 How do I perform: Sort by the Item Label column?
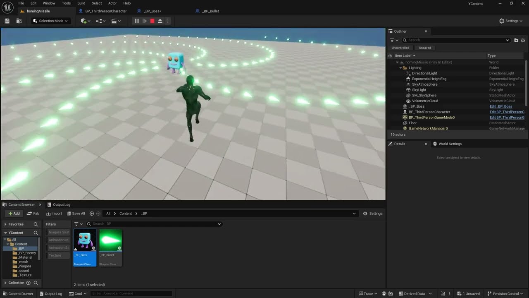[x=403, y=56]
